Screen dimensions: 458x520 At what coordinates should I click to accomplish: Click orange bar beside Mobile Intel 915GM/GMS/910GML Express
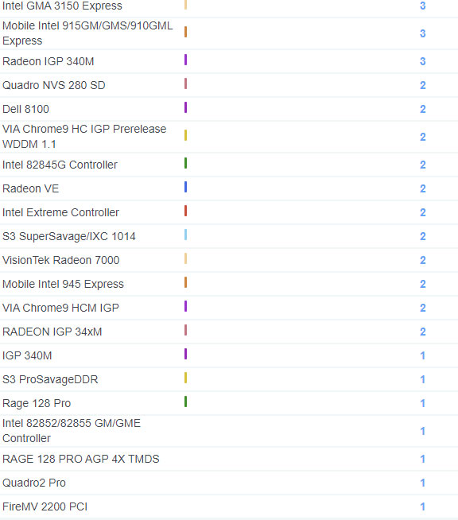(186, 32)
